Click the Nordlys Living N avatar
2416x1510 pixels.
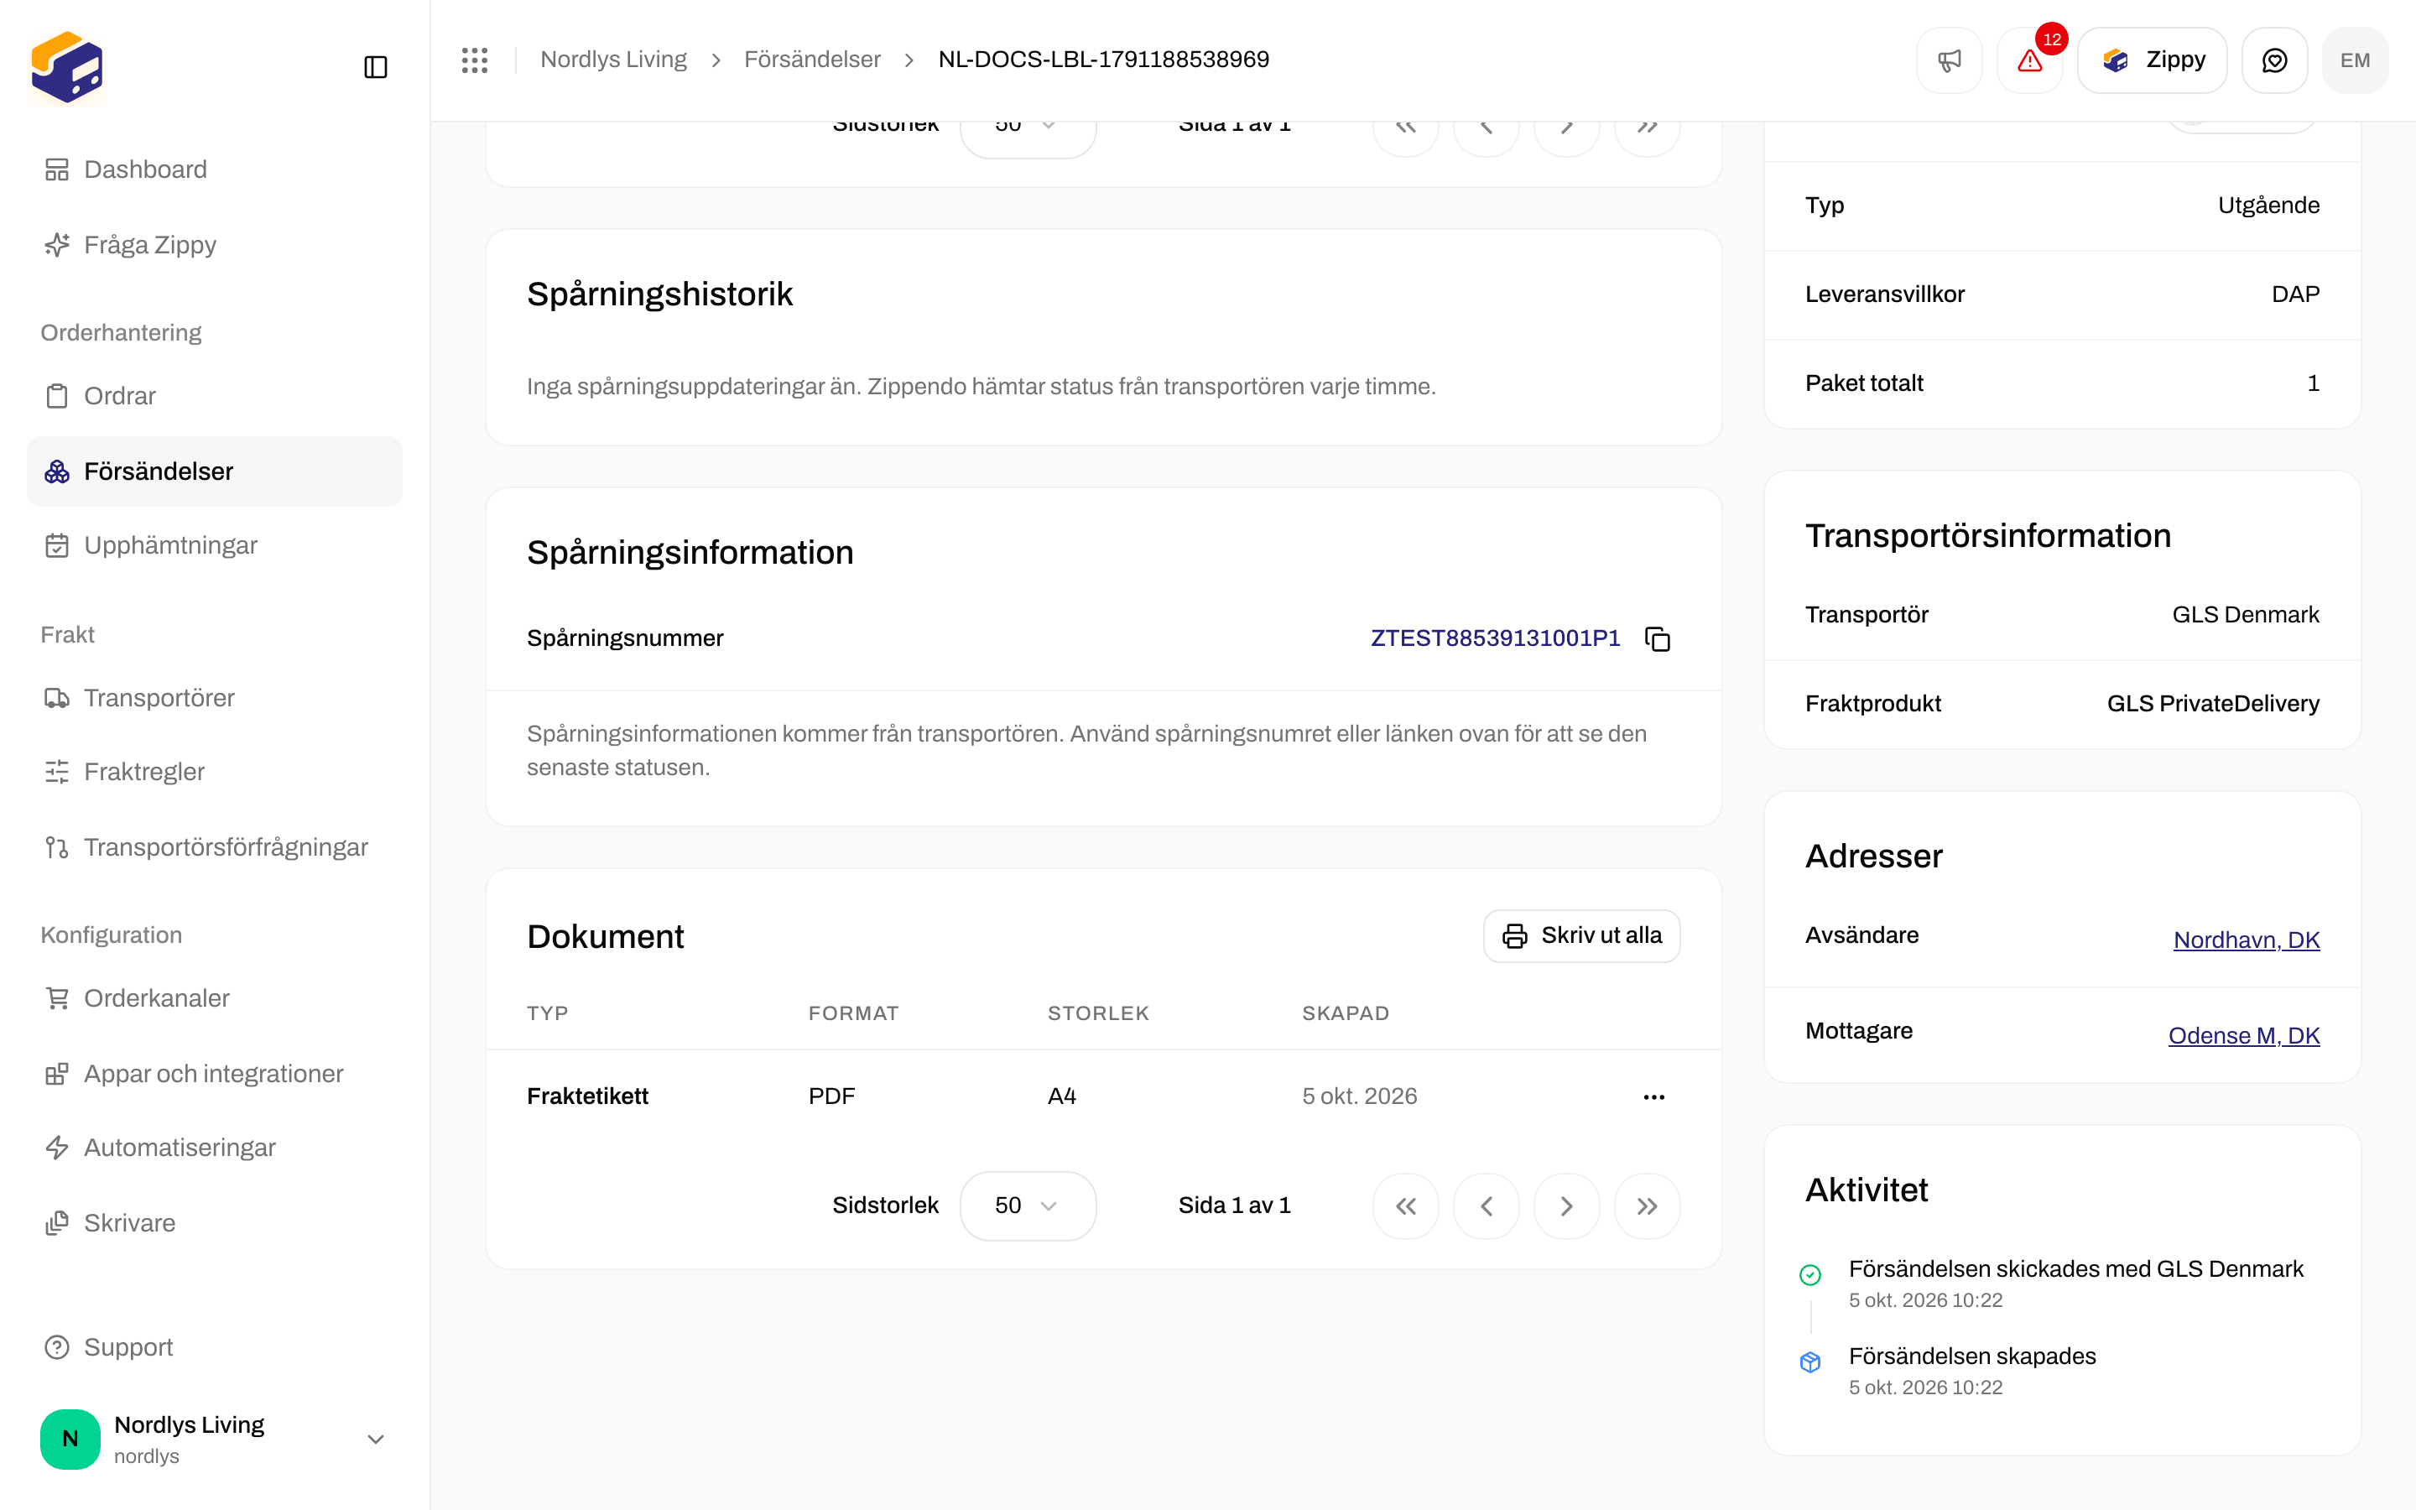tap(70, 1439)
